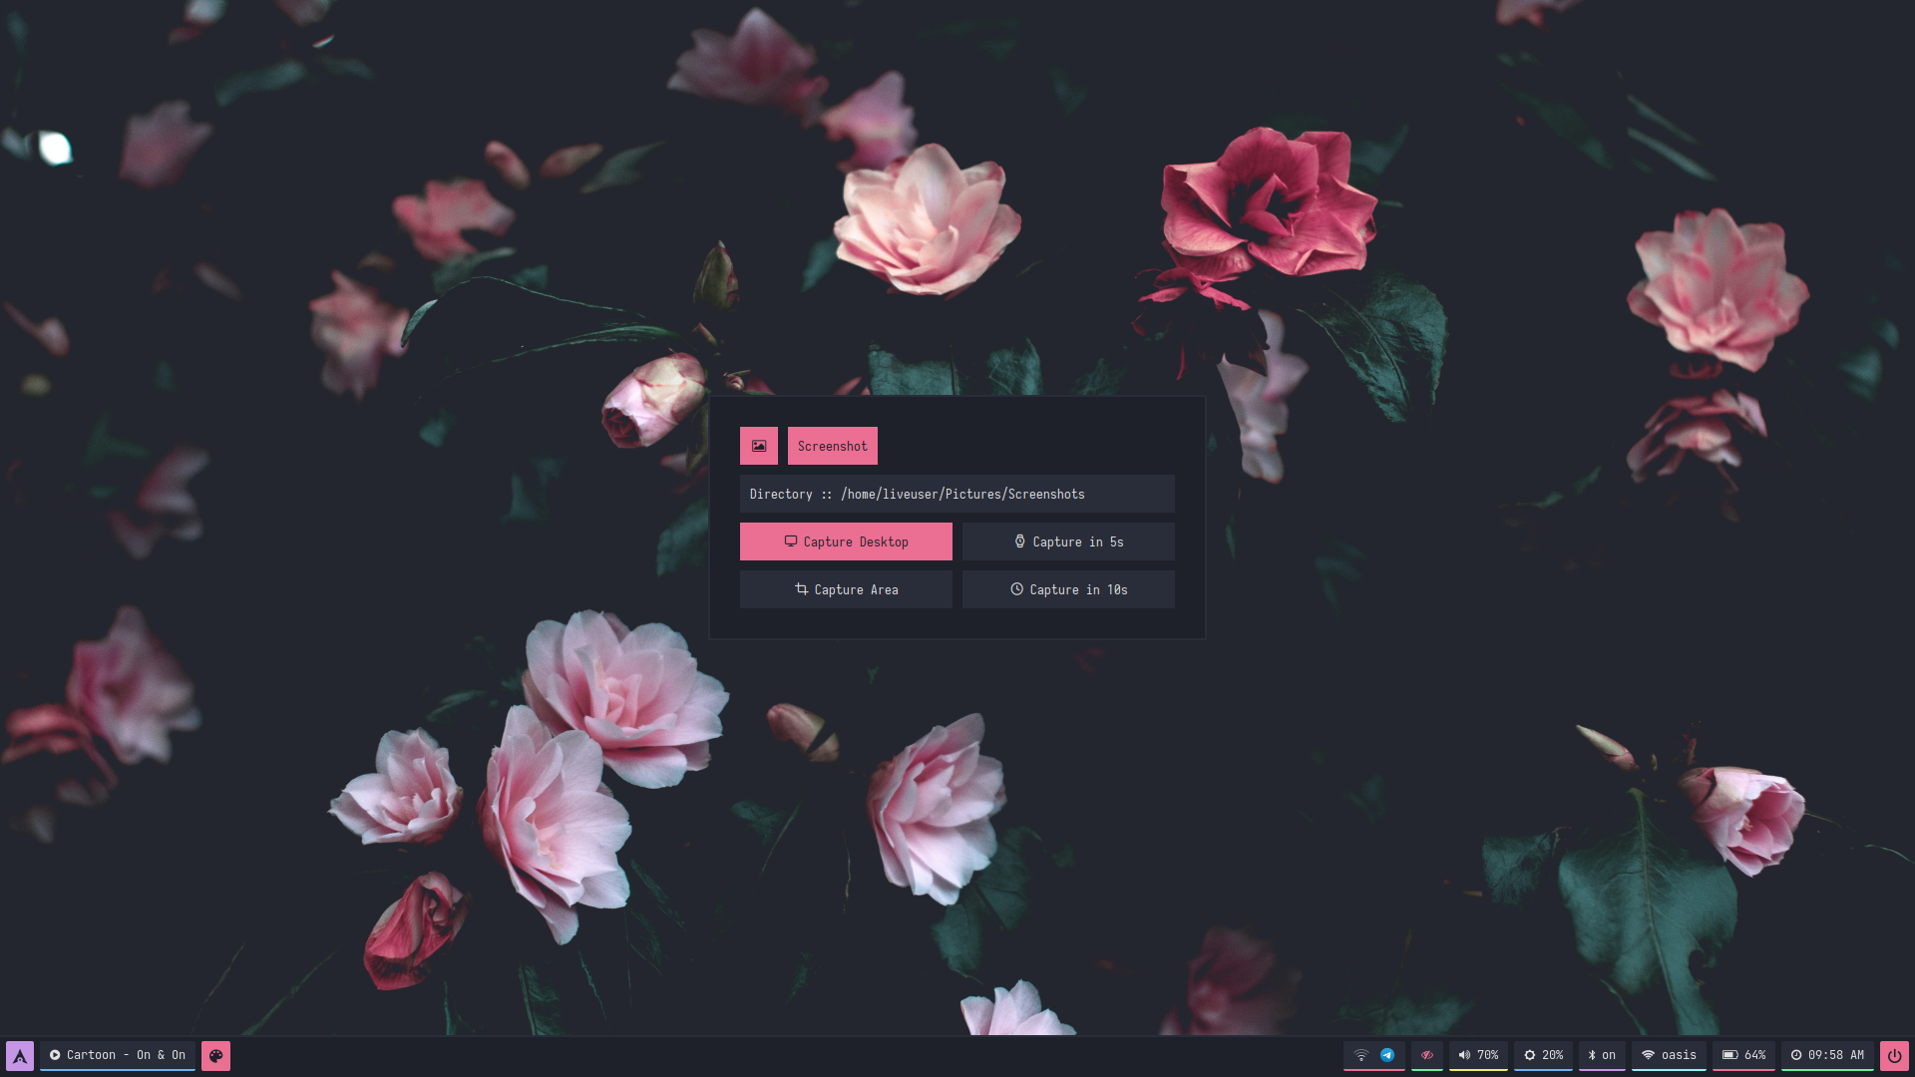This screenshot has height=1077, width=1915.
Task: Click the image icon in the Screenshot dialog
Action: (x=759, y=446)
